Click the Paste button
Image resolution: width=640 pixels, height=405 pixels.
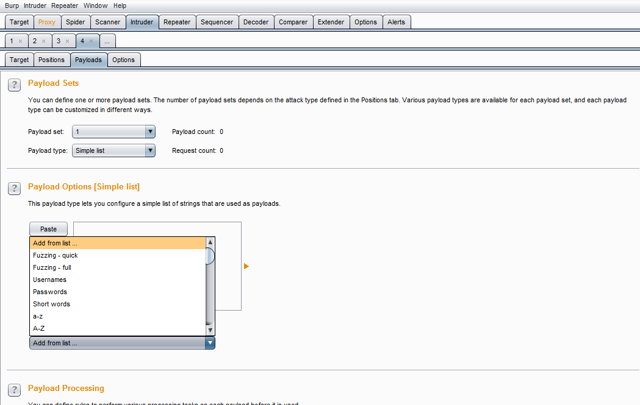(49, 229)
